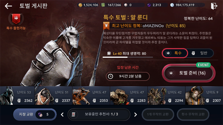
Task: Go back with the left arrow icon
Action: click(x=8, y=6)
